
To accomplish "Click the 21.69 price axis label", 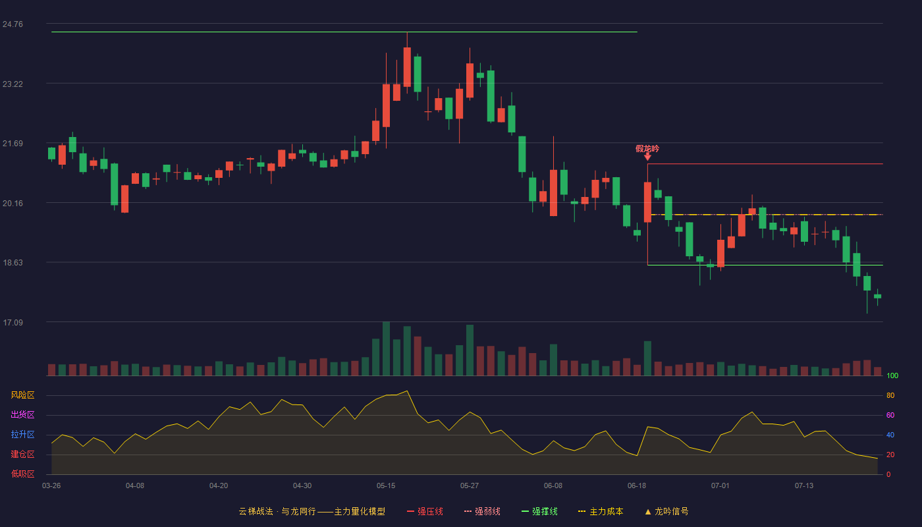I will tap(13, 144).
